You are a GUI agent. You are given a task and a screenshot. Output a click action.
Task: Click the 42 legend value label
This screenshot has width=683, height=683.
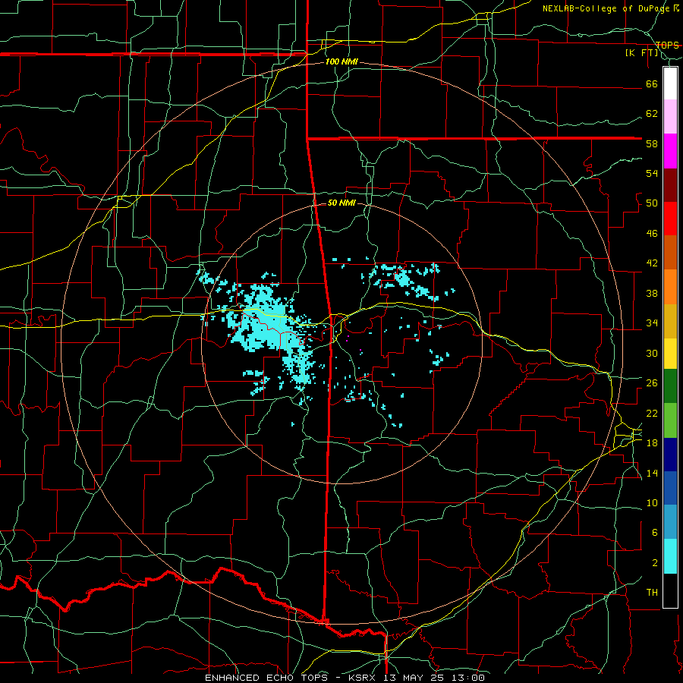coord(652,263)
